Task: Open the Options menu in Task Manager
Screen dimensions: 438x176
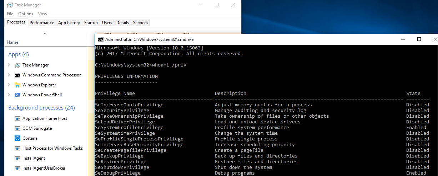Action: tap(26, 14)
